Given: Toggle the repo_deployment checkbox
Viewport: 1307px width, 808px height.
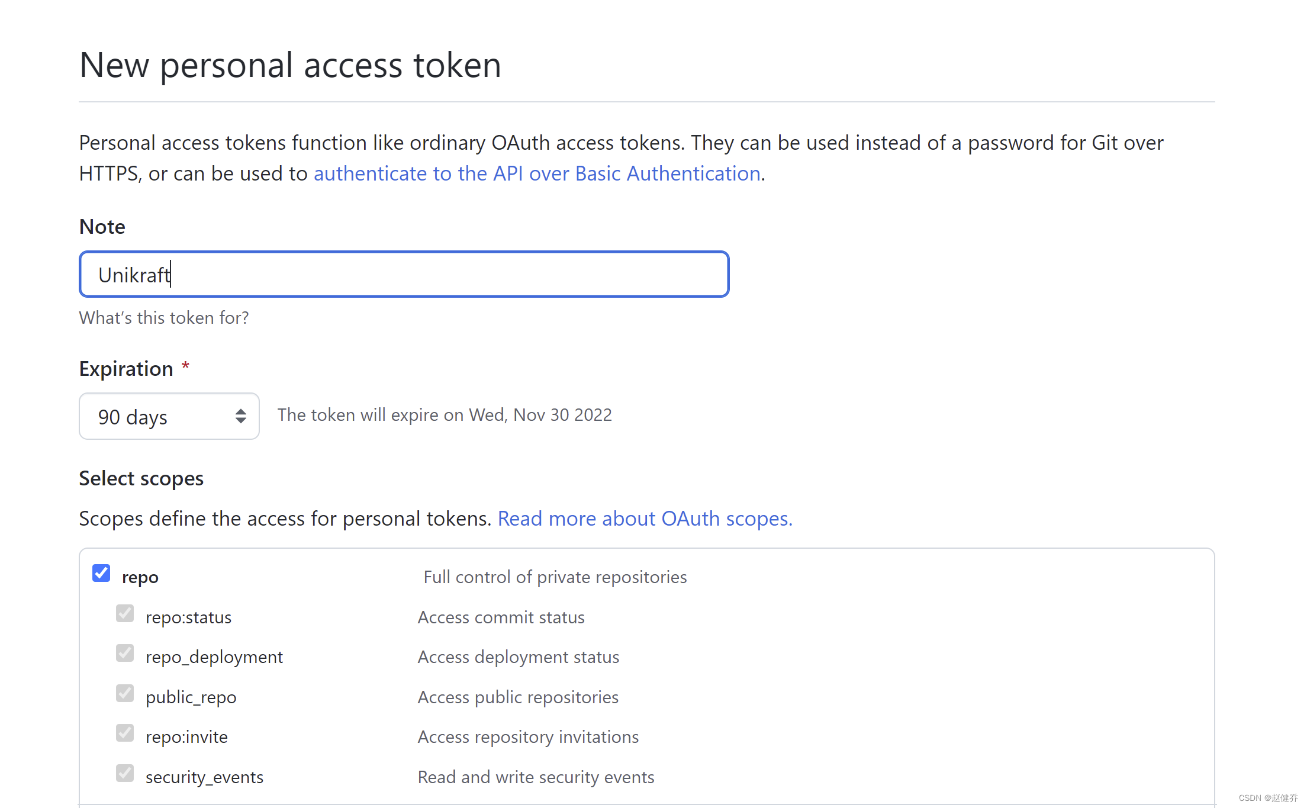Looking at the screenshot, I should tap(125, 653).
